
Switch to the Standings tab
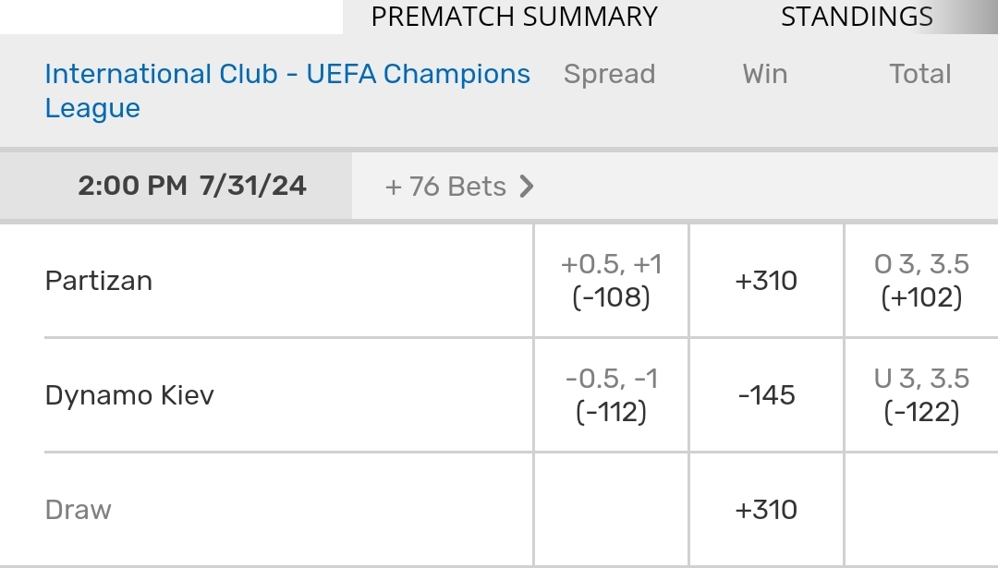pyautogui.click(x=857, y=17)
